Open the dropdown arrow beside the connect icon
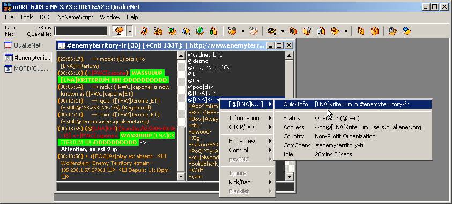452x204 pixels. [x=130, y=31]
